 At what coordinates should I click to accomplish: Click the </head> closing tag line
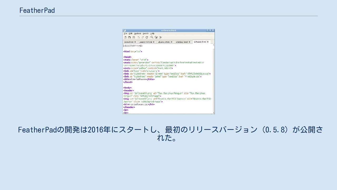(128, 82)
